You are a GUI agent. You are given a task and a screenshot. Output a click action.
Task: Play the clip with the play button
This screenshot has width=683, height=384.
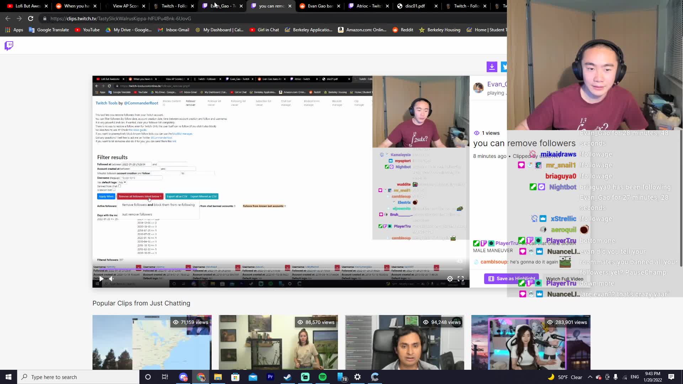click(101, 279)
